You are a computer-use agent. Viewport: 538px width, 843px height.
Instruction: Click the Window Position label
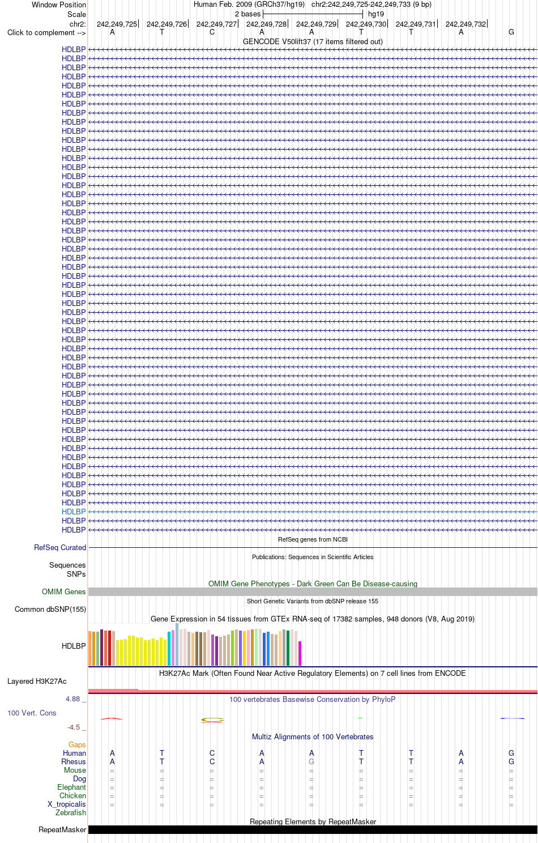coord(59,5)
